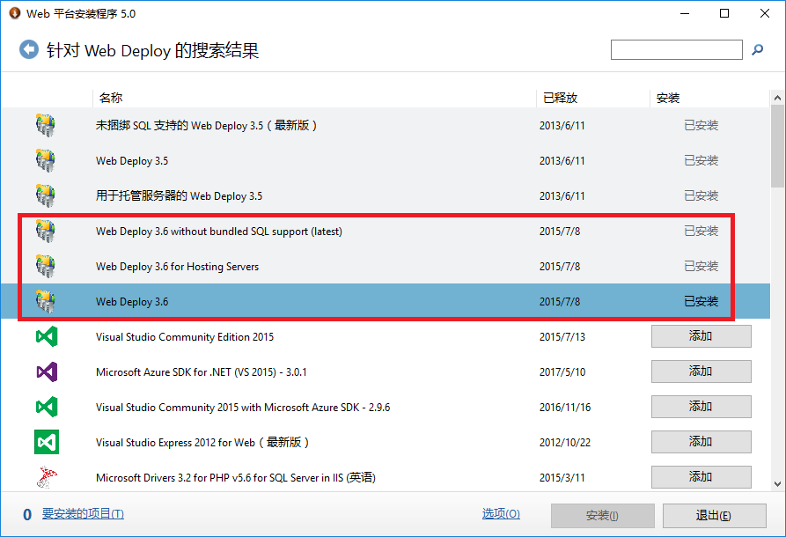Focus the search text box
Image resolution: width=786 pixels, height=537 pixels.
(x=676, y=49)
